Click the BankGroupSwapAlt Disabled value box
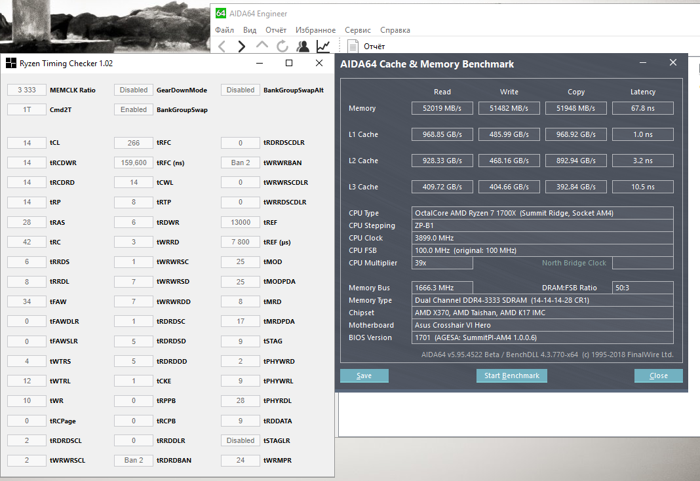Screen dimensions: 700x481 pos(240,90)
